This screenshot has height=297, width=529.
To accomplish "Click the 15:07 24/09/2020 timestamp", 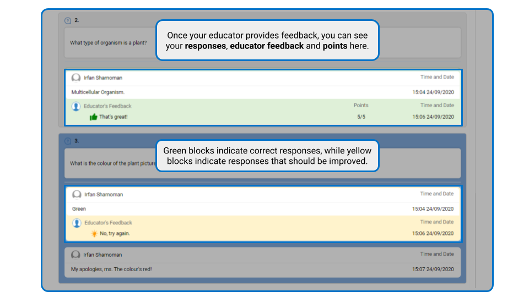I will 433,269.
